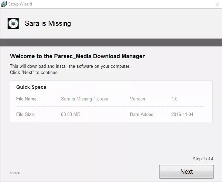Click the Setup Wizard title bar text
Image resolution: width=222 pixels, height=182 pixels.
20,4
